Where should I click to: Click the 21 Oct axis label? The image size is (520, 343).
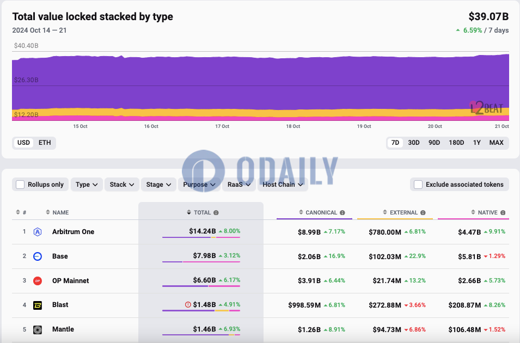click(x=502, y=126)
